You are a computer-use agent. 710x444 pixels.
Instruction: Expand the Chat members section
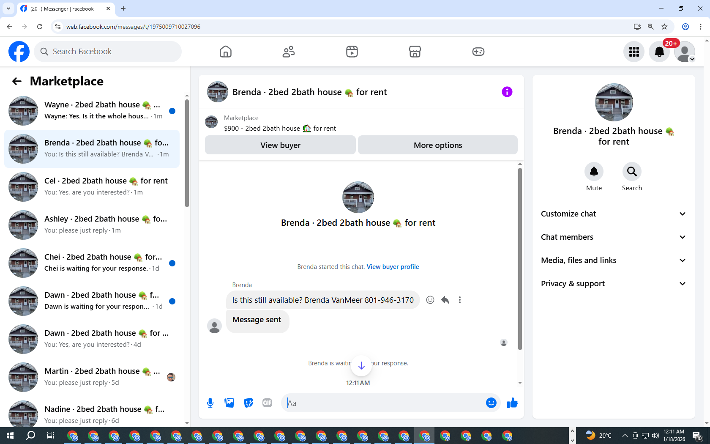pyautogui.click(x=614, y=237)
